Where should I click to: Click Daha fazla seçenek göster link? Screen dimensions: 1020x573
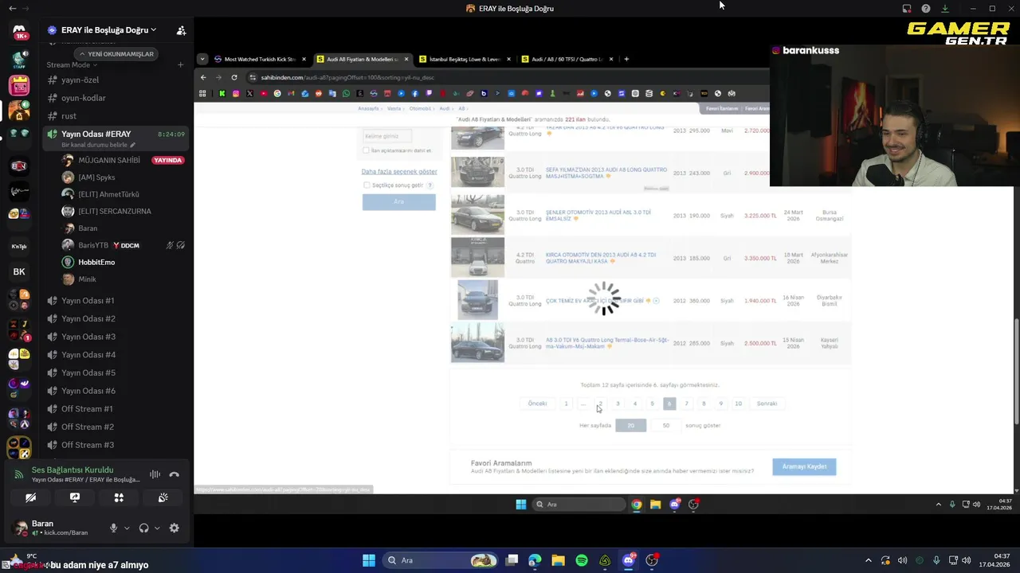(x=399, y=172)
